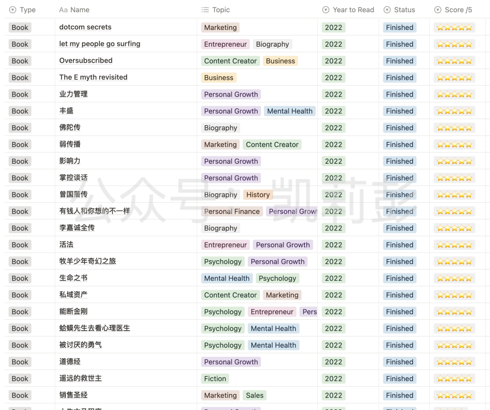Click the Sales tag in 销售圣经 row
The image size is (490, 410).
coord(255,395)
